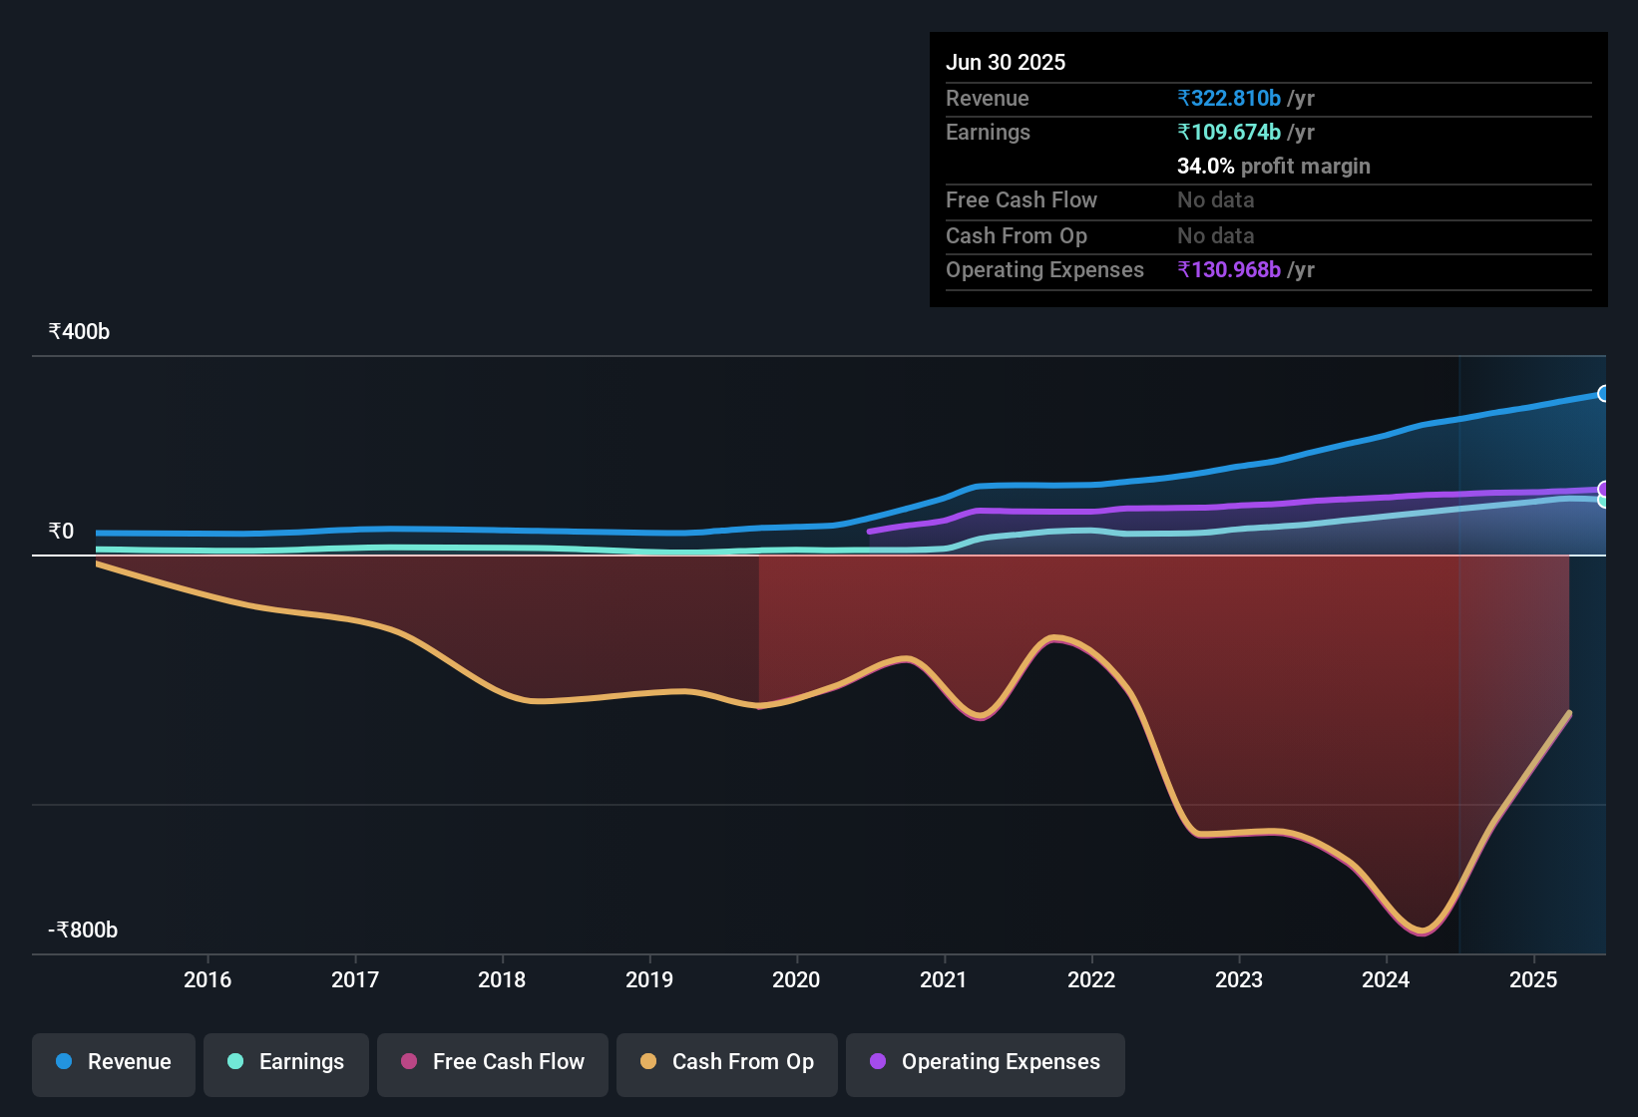Image resolution: width=1638 pixels, height=1117 pixels.
Task: Hide the Free Cash Flow series
Action: pyautogui.click(x=493, y=1063)
